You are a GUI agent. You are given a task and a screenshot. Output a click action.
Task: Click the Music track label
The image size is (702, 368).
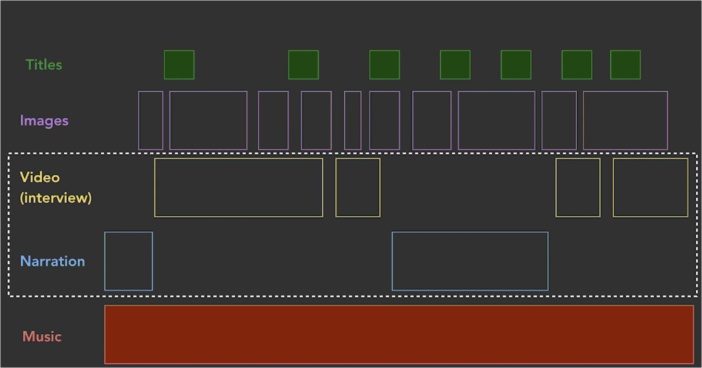[42, 336]
